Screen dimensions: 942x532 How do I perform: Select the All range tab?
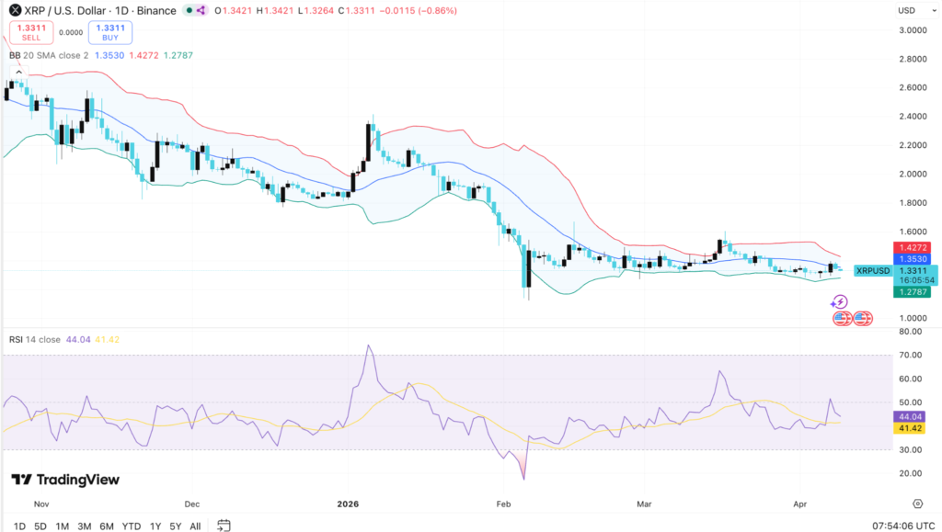tap(195, 526)
